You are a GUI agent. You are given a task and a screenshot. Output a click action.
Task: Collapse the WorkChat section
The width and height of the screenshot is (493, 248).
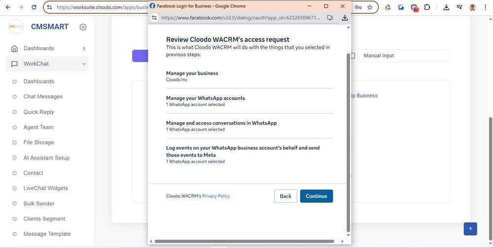click(x=84, y=64)
